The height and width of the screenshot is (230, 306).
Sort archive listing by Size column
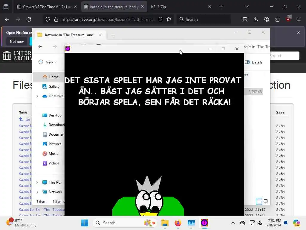pos(280,112)
